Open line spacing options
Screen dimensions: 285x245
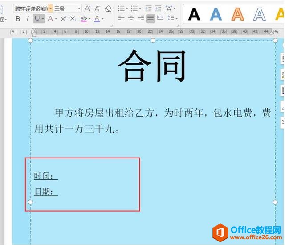coord(172,18)
